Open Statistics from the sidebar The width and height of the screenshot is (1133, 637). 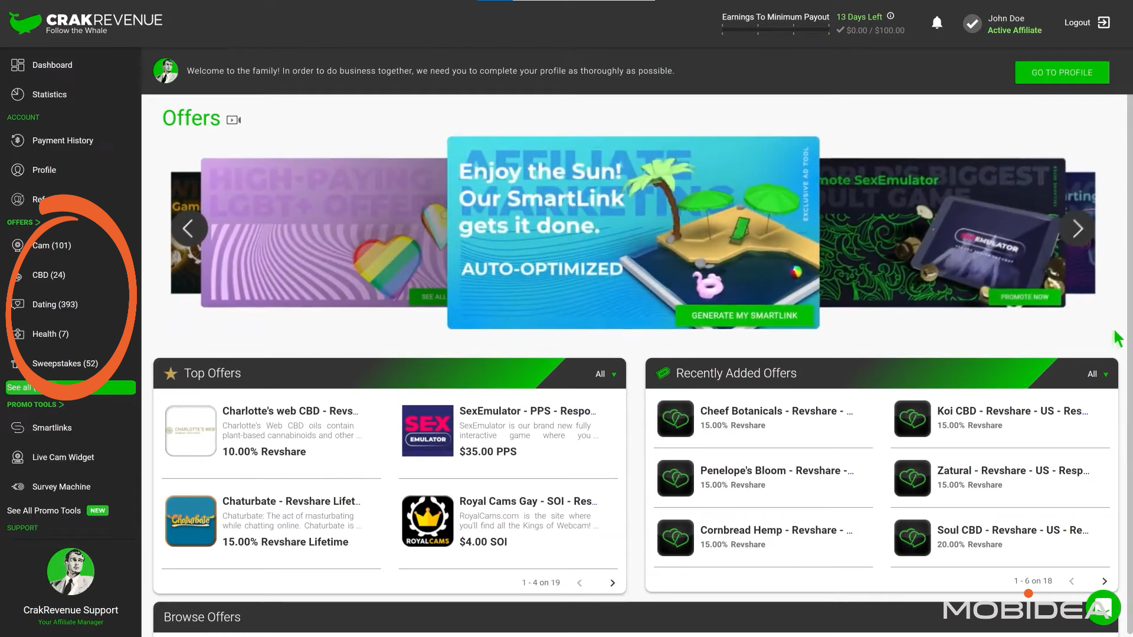(50, 94)
